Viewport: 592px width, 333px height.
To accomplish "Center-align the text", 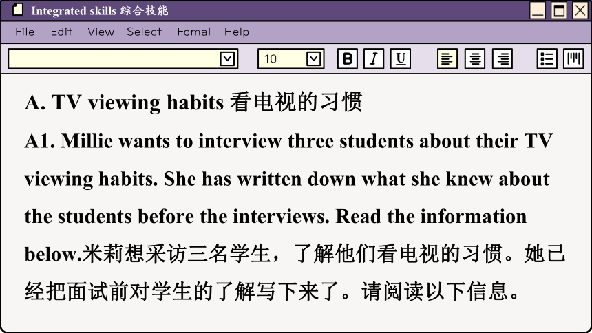I will 475,59.
